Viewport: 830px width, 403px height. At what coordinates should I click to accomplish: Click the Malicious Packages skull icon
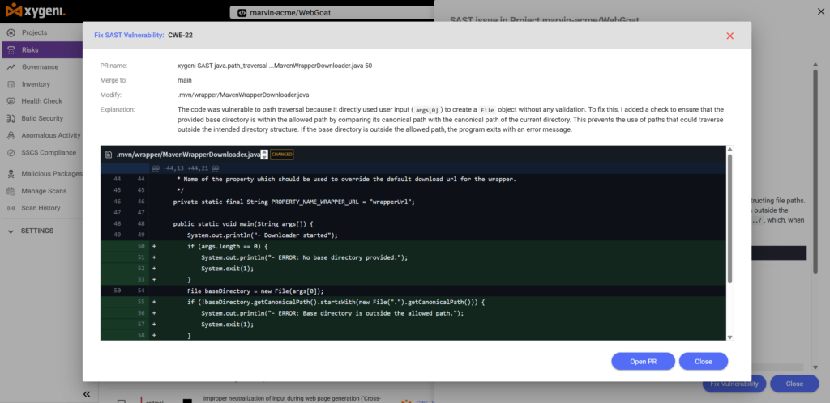pyautogui.click(x=11, y=174)
